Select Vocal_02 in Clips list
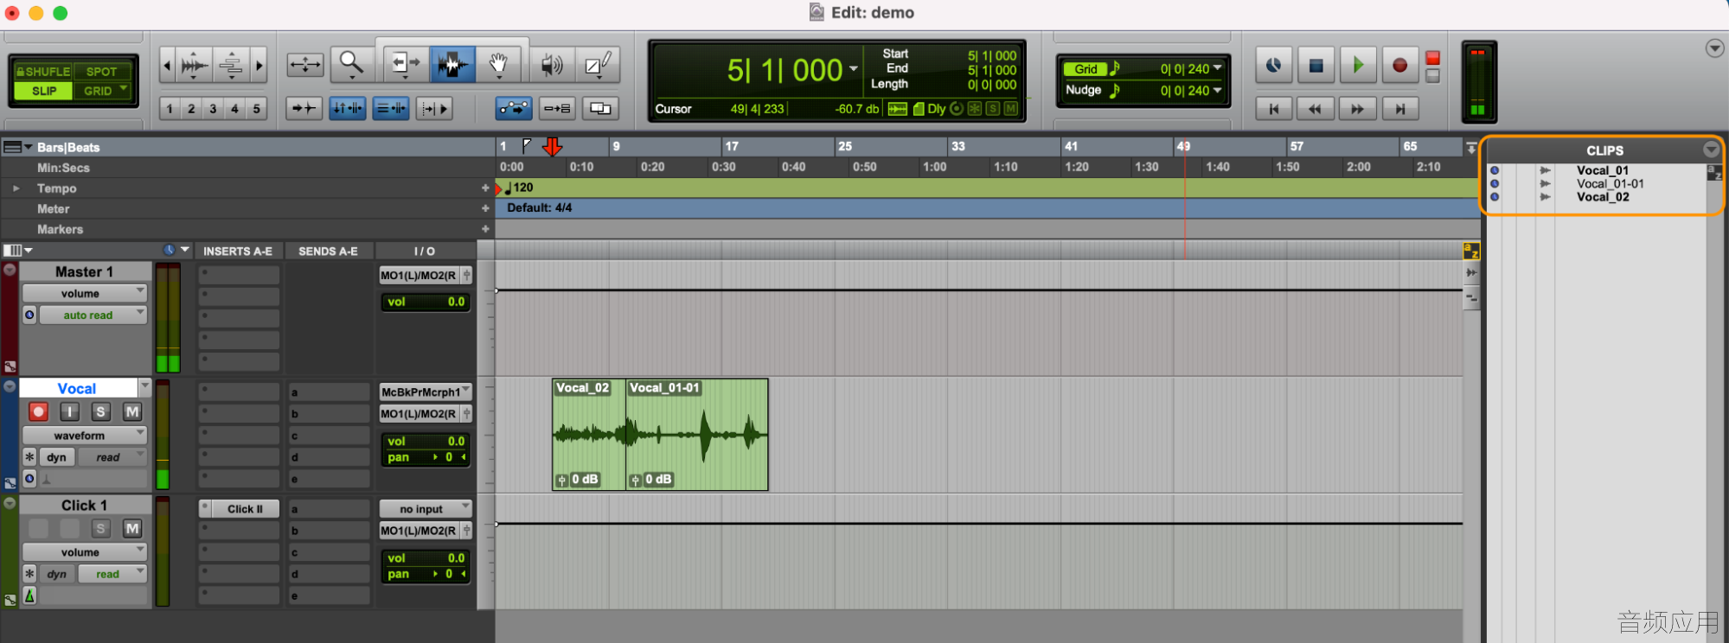1729x643 pixels. pos(1602,197)
